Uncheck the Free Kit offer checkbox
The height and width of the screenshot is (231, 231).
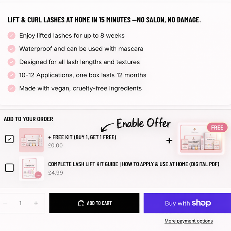tap(10, 139)
